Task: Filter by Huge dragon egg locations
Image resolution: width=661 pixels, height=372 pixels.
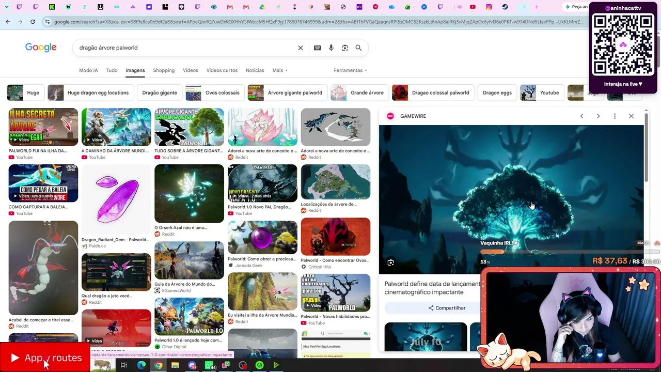Action: (x=90, y=93)
